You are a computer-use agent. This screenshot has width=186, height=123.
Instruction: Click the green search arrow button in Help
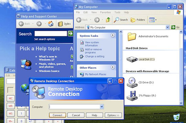[x=70, y=33]
